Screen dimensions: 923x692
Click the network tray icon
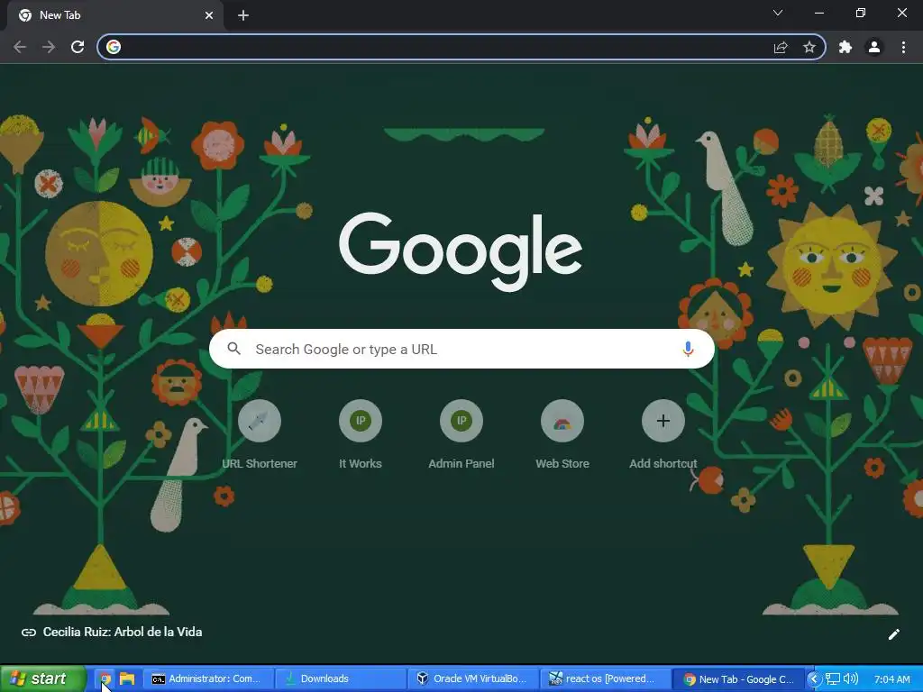click(x=832, y=678)
